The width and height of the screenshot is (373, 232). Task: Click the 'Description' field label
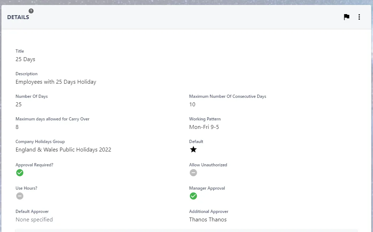point(26,74)
